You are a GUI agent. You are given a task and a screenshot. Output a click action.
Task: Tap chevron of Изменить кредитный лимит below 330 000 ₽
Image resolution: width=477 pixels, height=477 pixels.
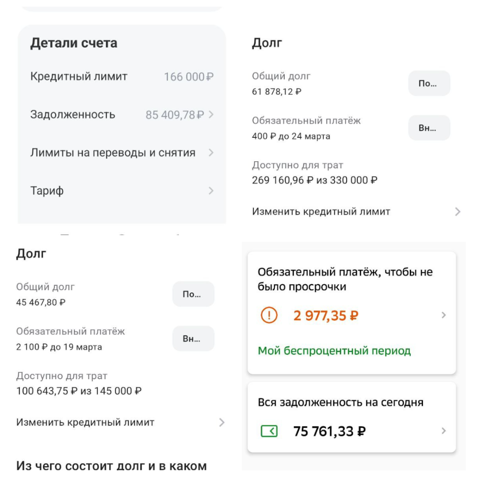[458, 212]
